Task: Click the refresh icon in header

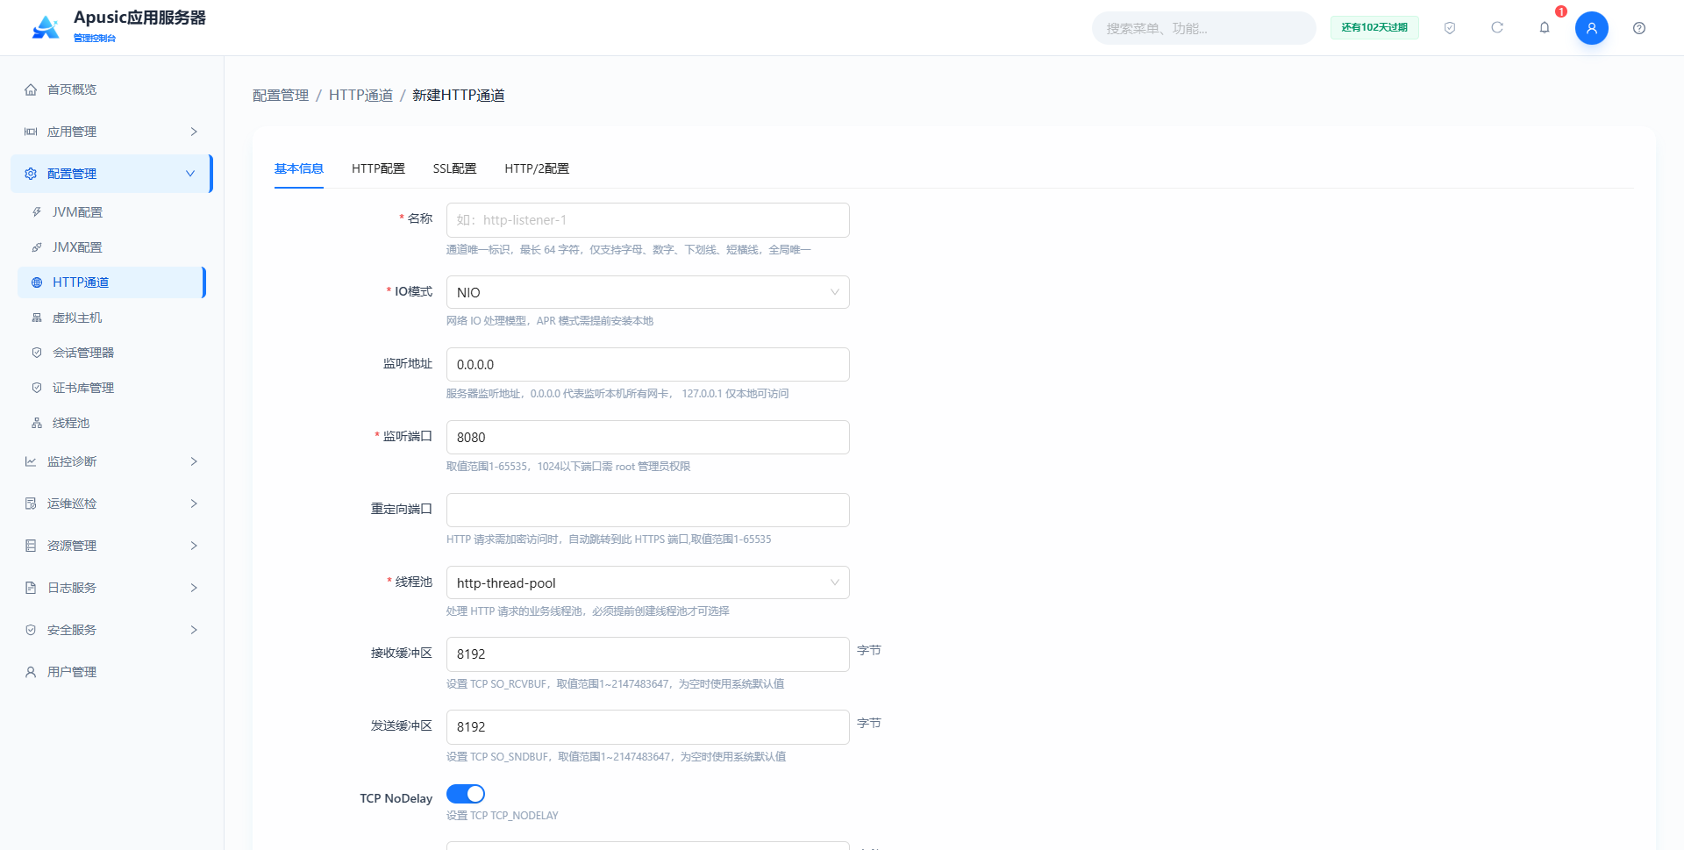Action: 1497,28
